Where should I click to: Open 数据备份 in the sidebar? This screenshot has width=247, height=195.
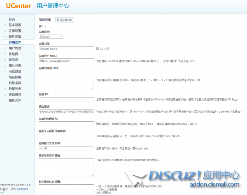pyautogui.click(x=15, y=83)
